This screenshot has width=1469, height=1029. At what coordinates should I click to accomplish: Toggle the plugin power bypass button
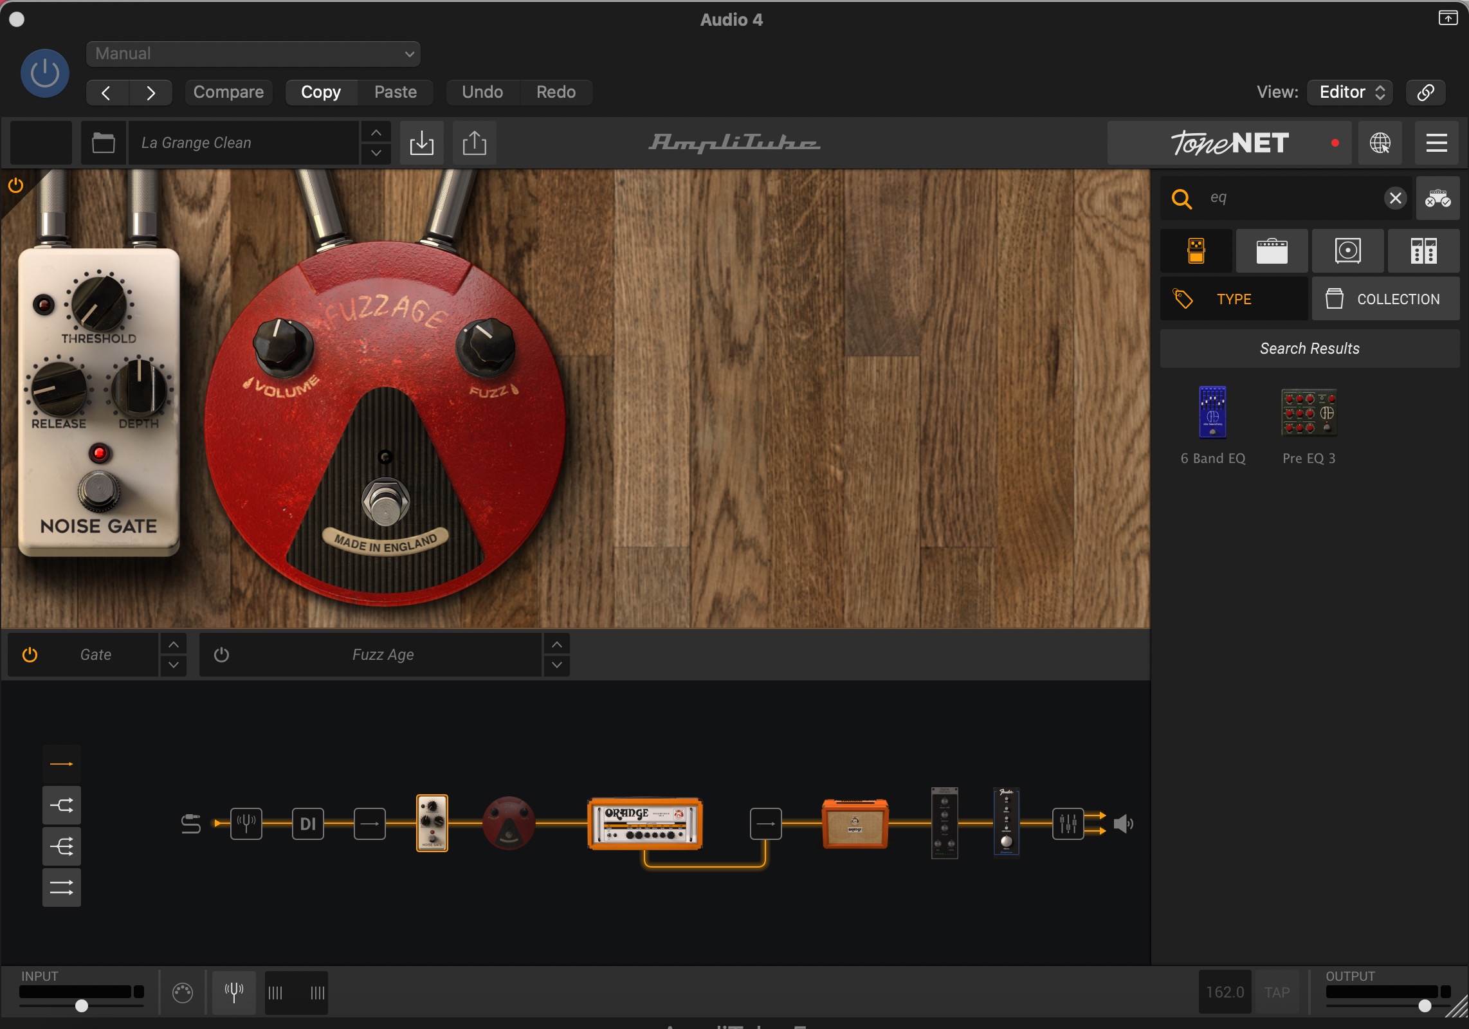click(x=45, y=73)
